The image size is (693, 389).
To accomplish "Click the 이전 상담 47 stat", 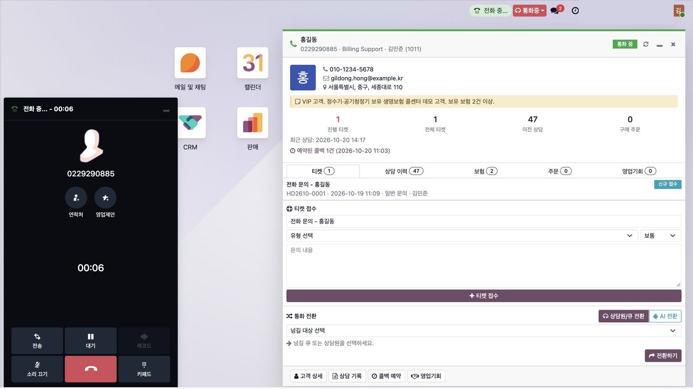I will pyautogui.click(x=532, y=124).
